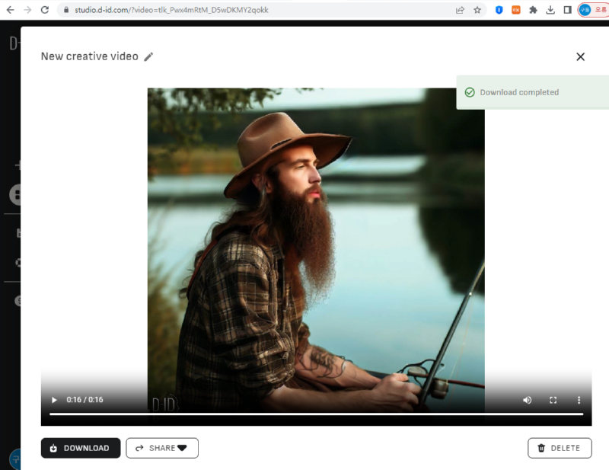
Task: Close the video preview dialog
Action: (x=580, y=57)
